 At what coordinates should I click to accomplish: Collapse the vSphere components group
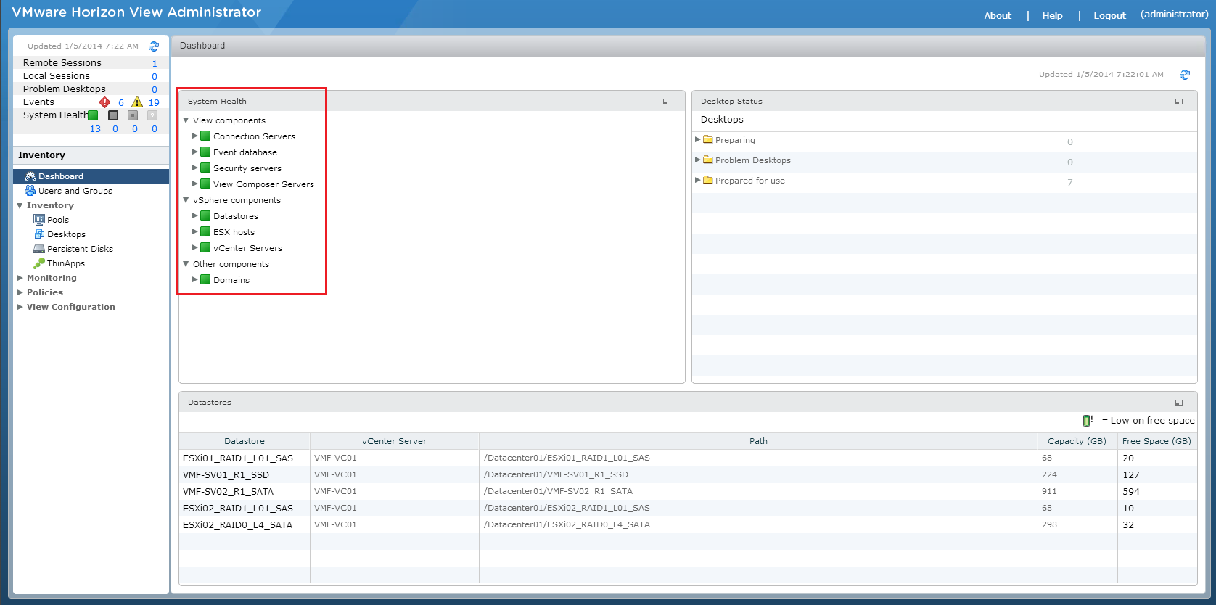pyautogui.click(x=186, y=200)
